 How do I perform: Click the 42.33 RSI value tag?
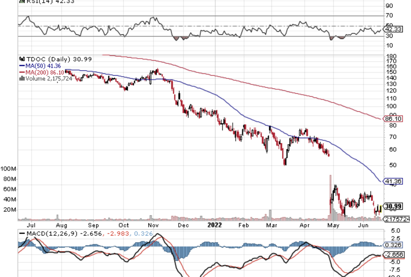coord(393,29)
